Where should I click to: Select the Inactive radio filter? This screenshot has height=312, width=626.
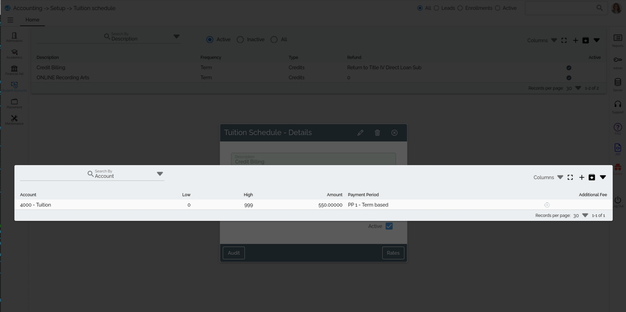240,39
